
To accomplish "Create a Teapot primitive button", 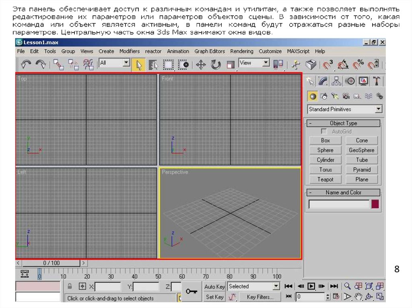I will pos(325,179).
